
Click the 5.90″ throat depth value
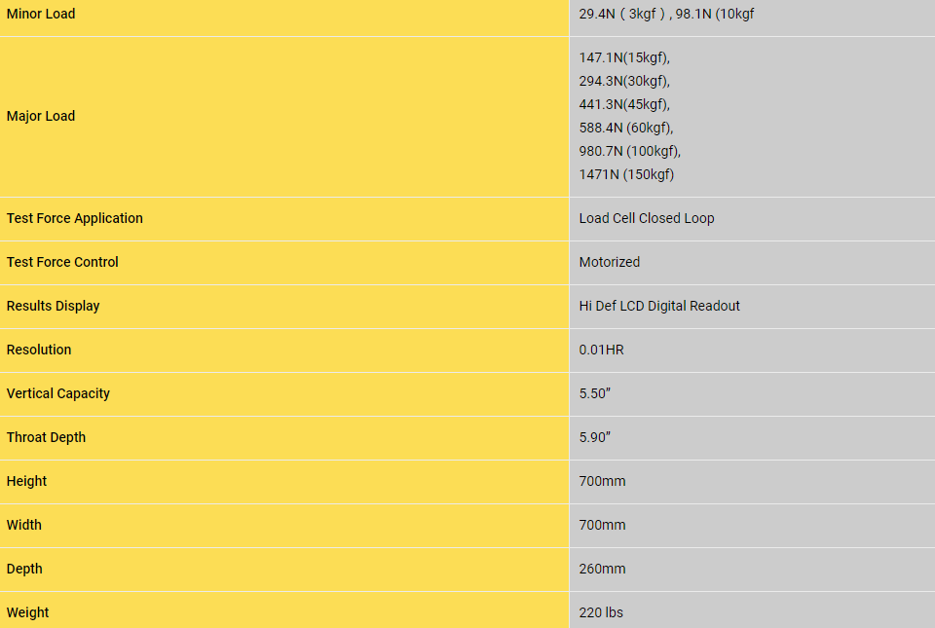tap(595, 437)
